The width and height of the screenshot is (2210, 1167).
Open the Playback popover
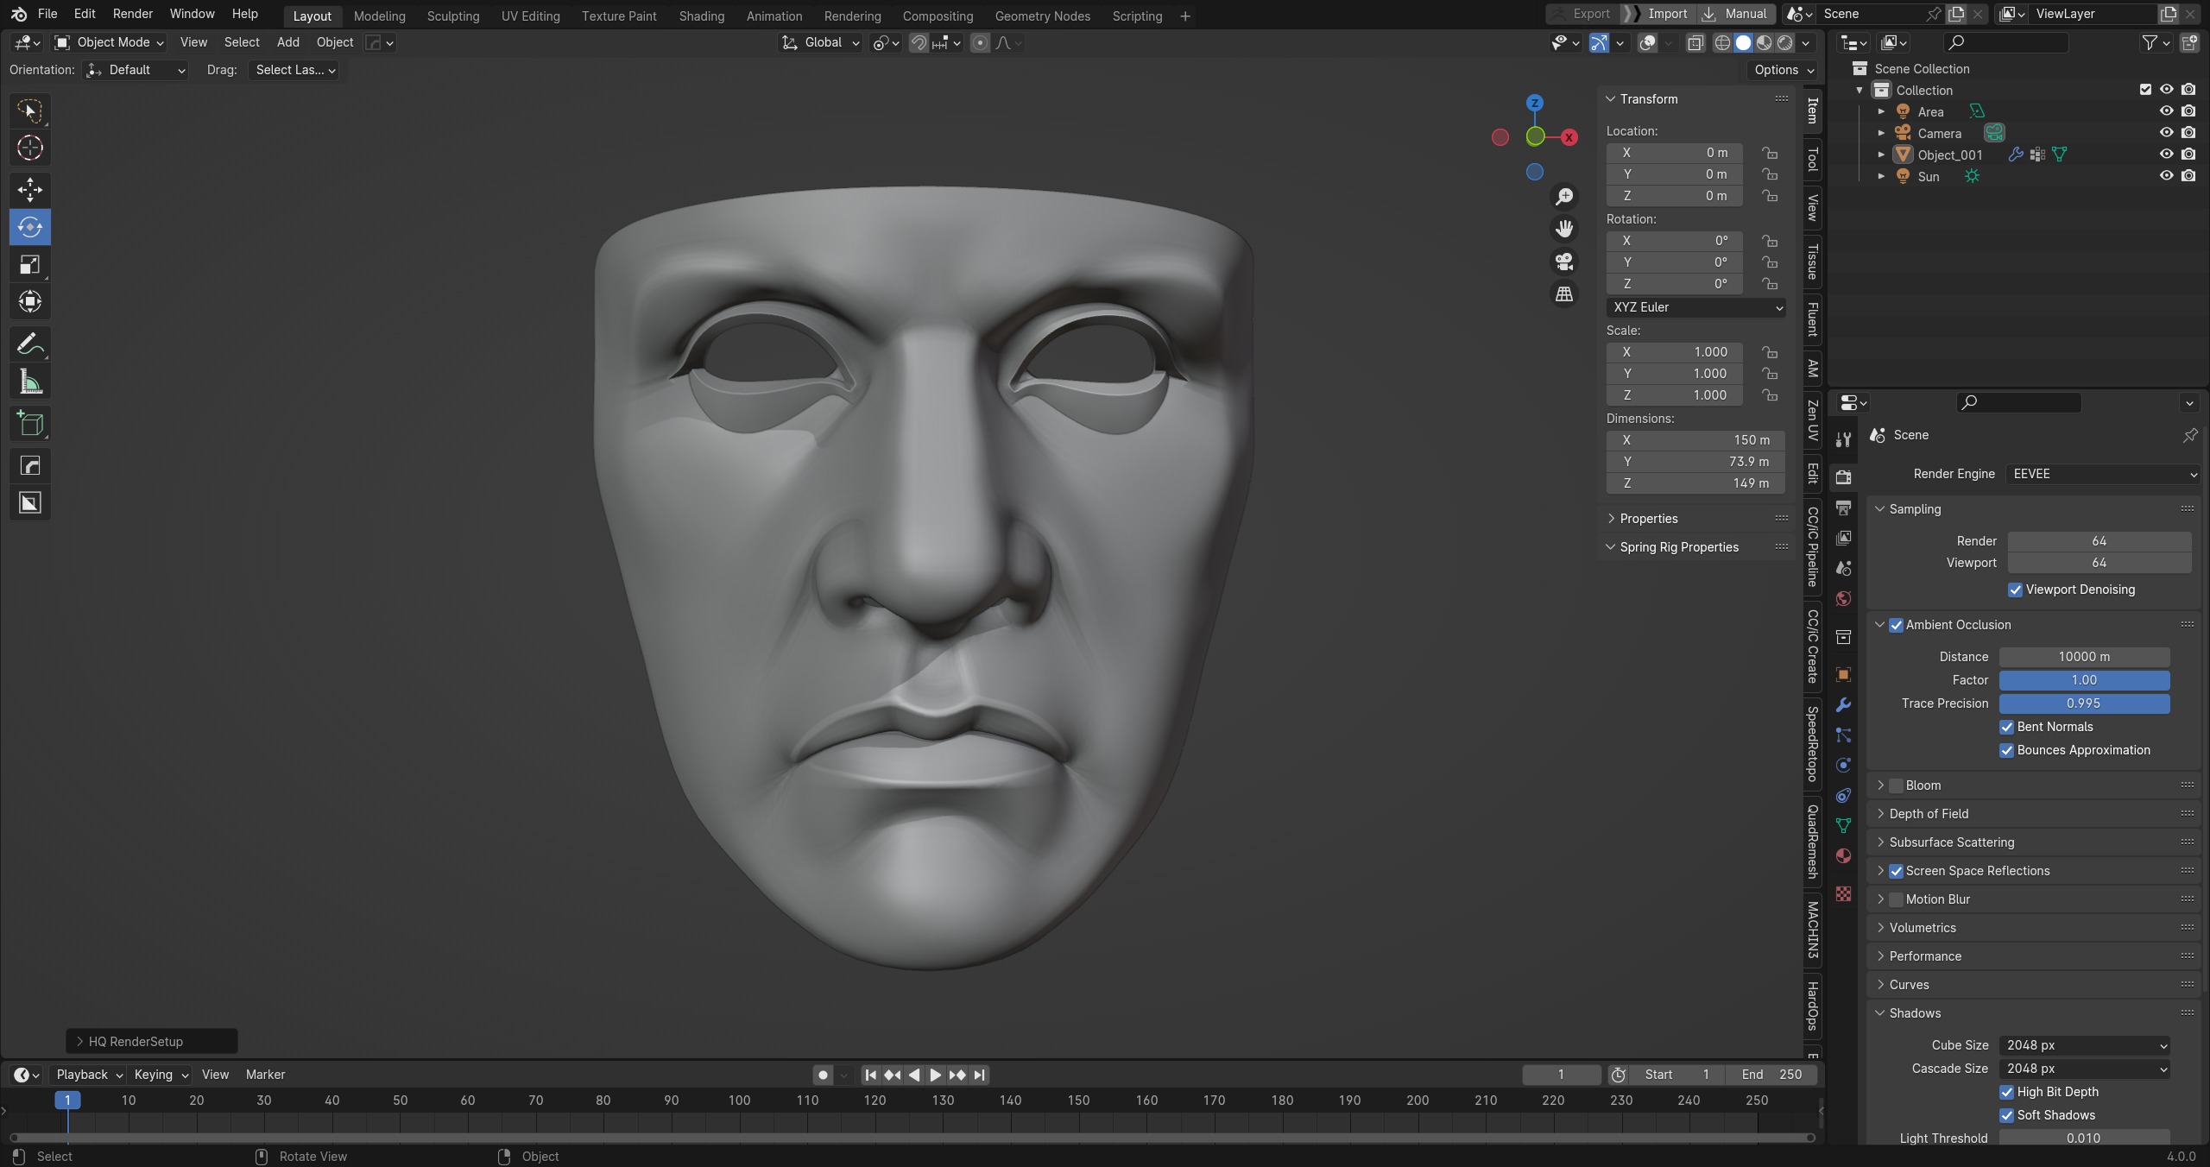coord(88,1075)
